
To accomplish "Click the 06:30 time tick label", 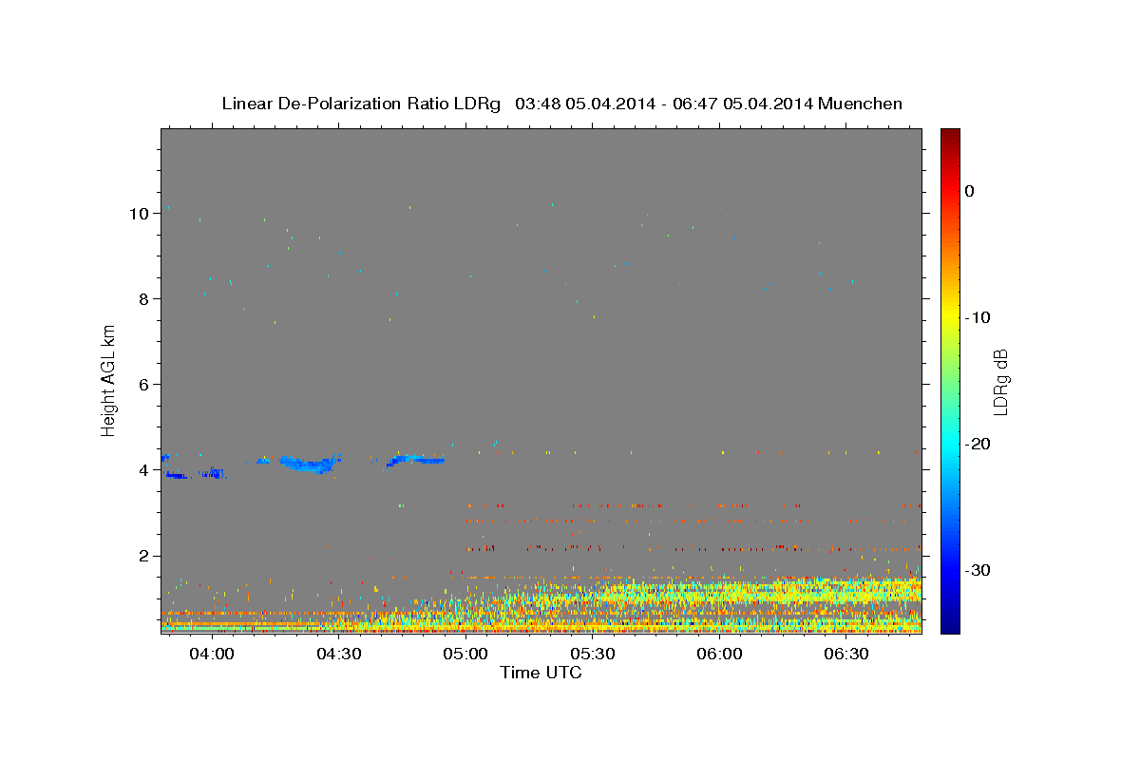I will tap(846, 655).
